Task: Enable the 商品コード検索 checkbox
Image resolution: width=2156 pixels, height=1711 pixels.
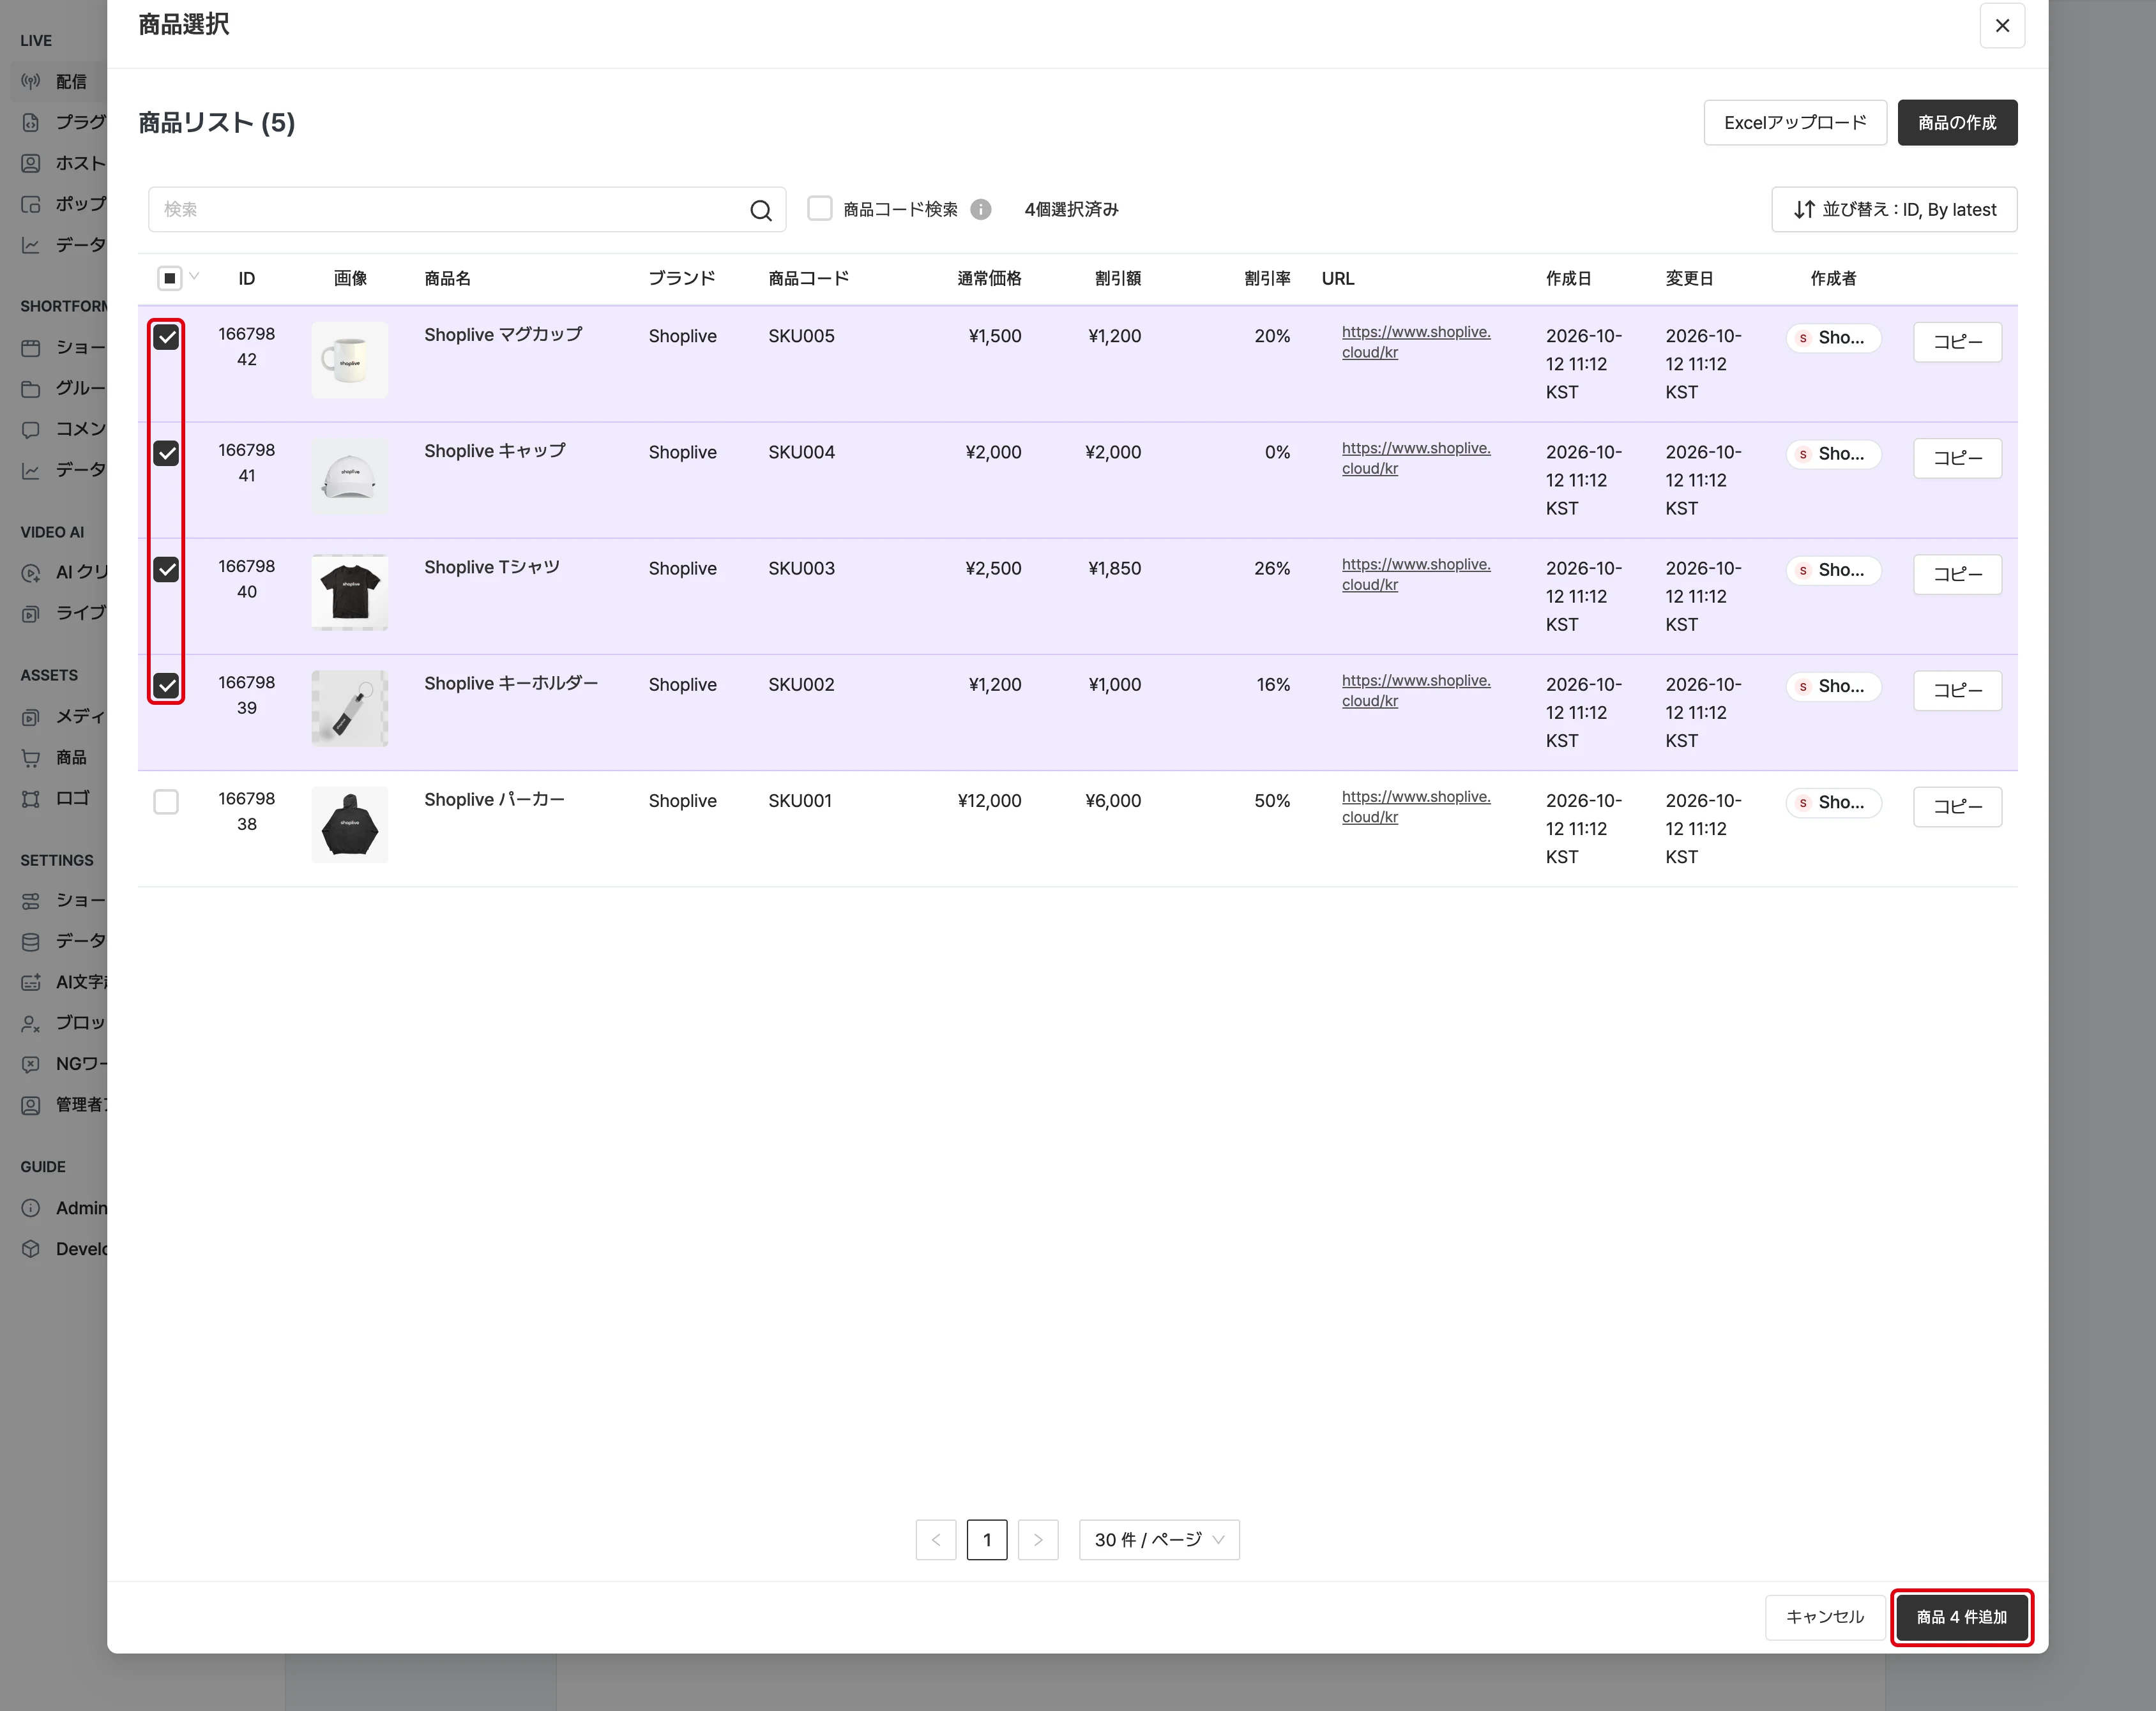Action: pyautogui.click(x=819, y=208)
